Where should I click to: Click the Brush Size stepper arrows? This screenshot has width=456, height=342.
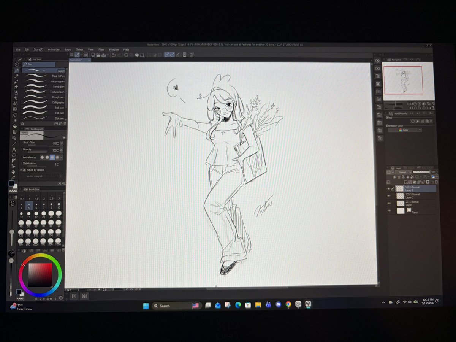(x=58, y=144)
